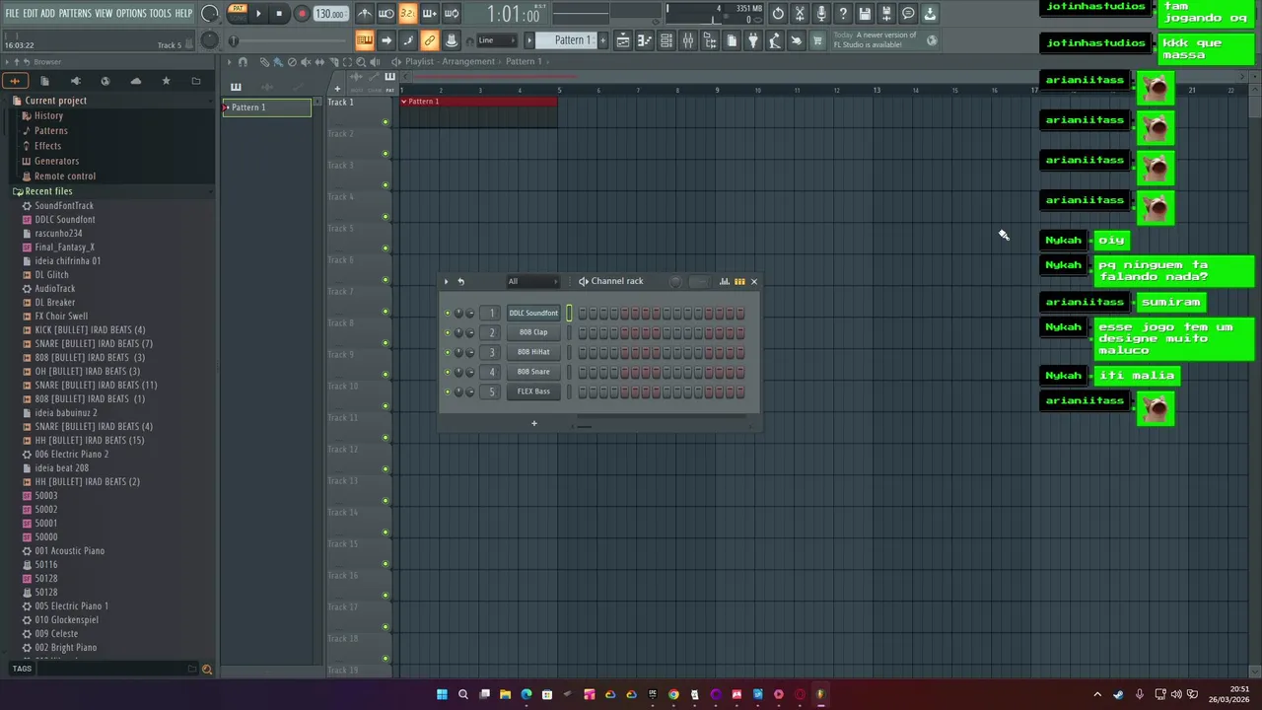Click the undo history circular arrow icon
1262x710 pixels.
[778, 14]
